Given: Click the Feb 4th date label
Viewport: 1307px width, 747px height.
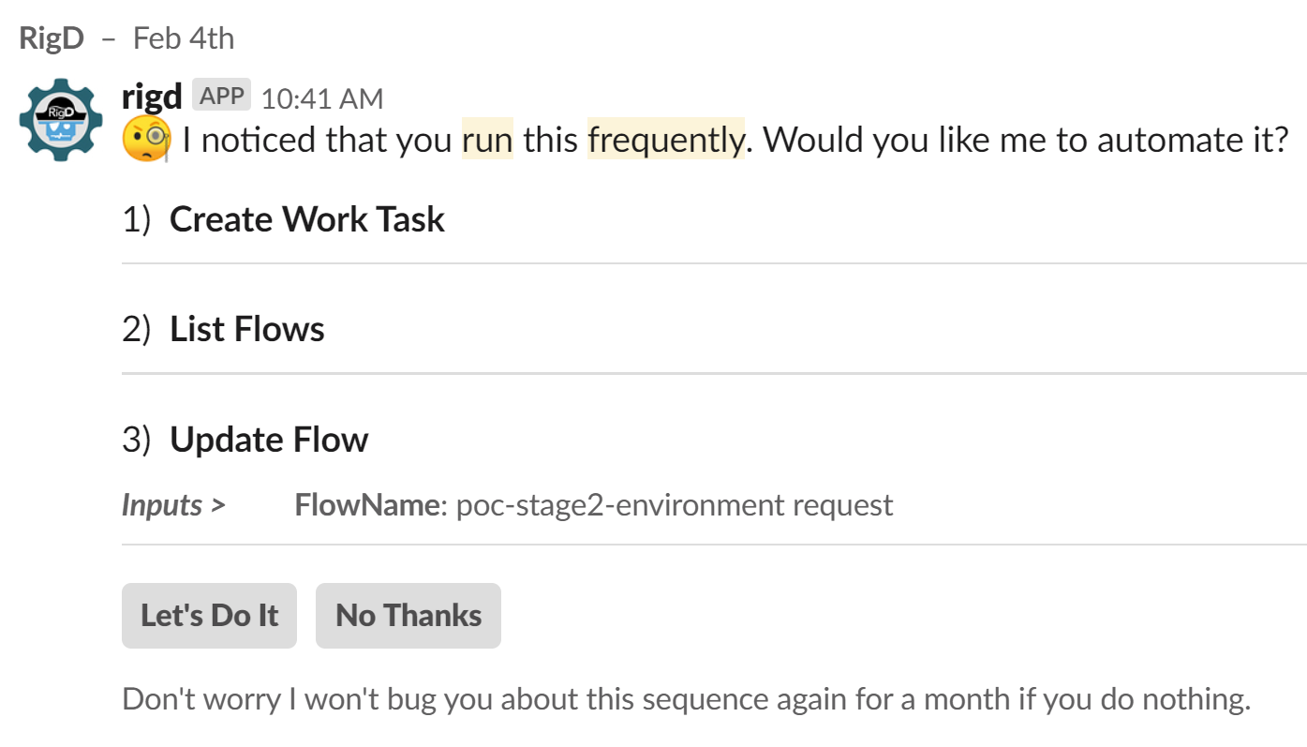Looking at the screenshot, I should tap(184, 38).
